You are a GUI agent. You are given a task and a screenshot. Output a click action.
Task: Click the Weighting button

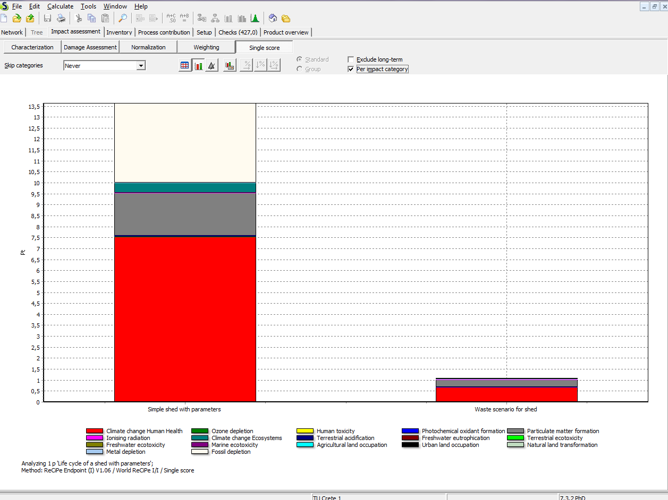coord(206,47)
